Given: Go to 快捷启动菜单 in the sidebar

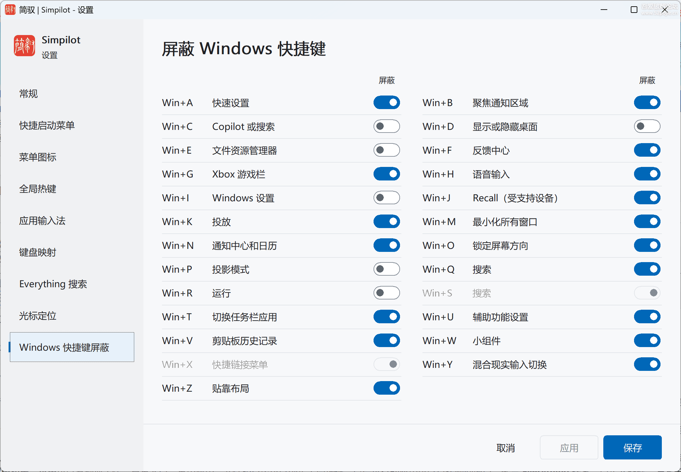Looking at the screenshot, I should tap(72, 126).
